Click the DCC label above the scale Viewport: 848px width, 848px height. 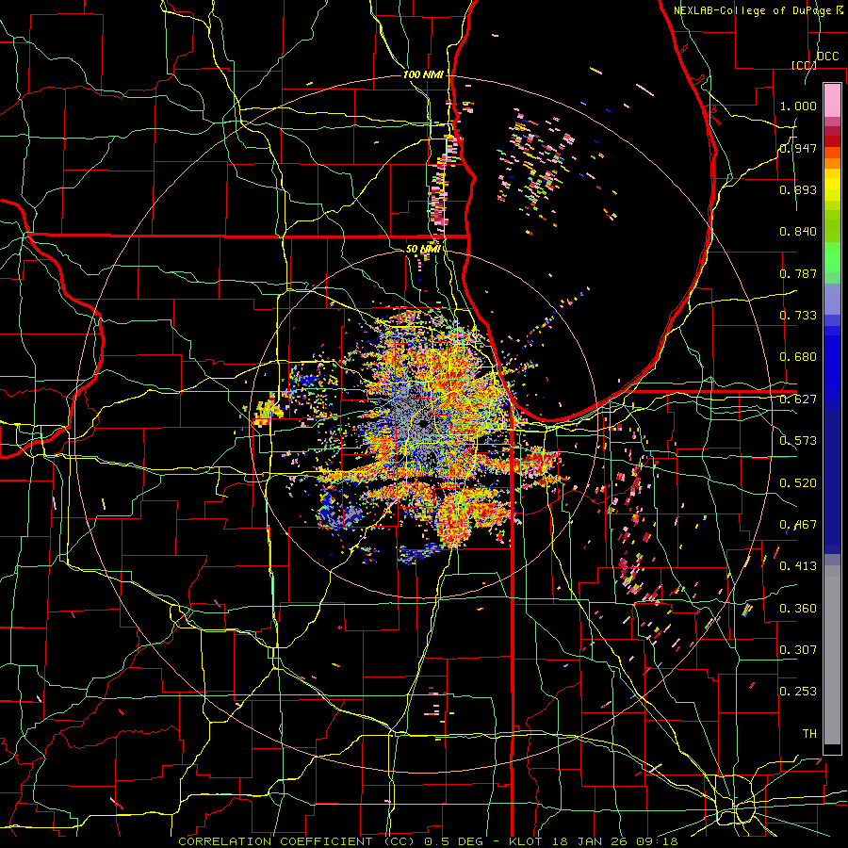[x=828, y=56]
